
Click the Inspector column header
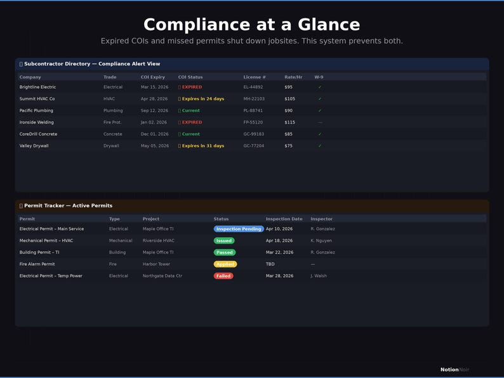coord(321,219)
